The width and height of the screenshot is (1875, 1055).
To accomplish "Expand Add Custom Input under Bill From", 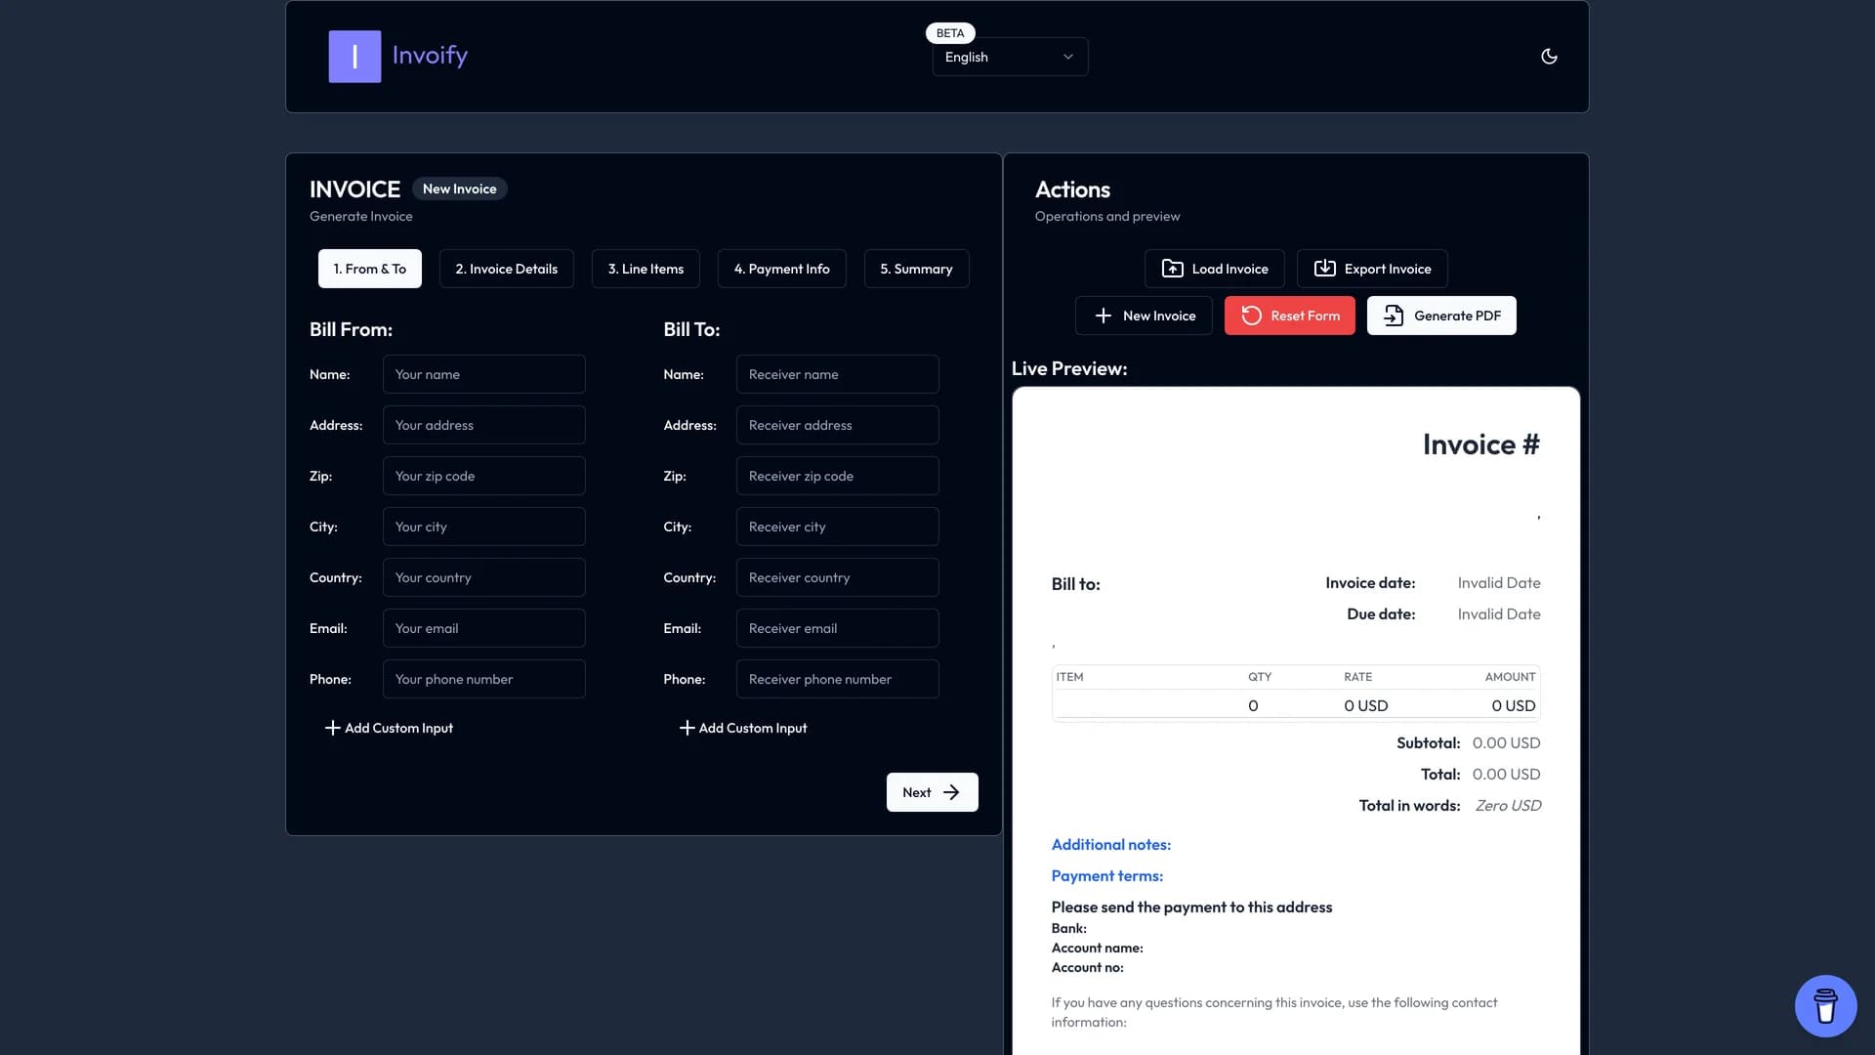I will coord(388,727).
